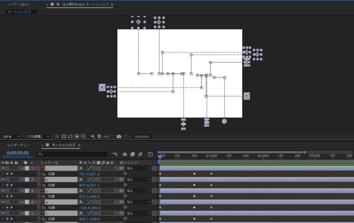Click the snapshot camera icon
The height and width of the screenshot is (223, 354).
[119, 136]
